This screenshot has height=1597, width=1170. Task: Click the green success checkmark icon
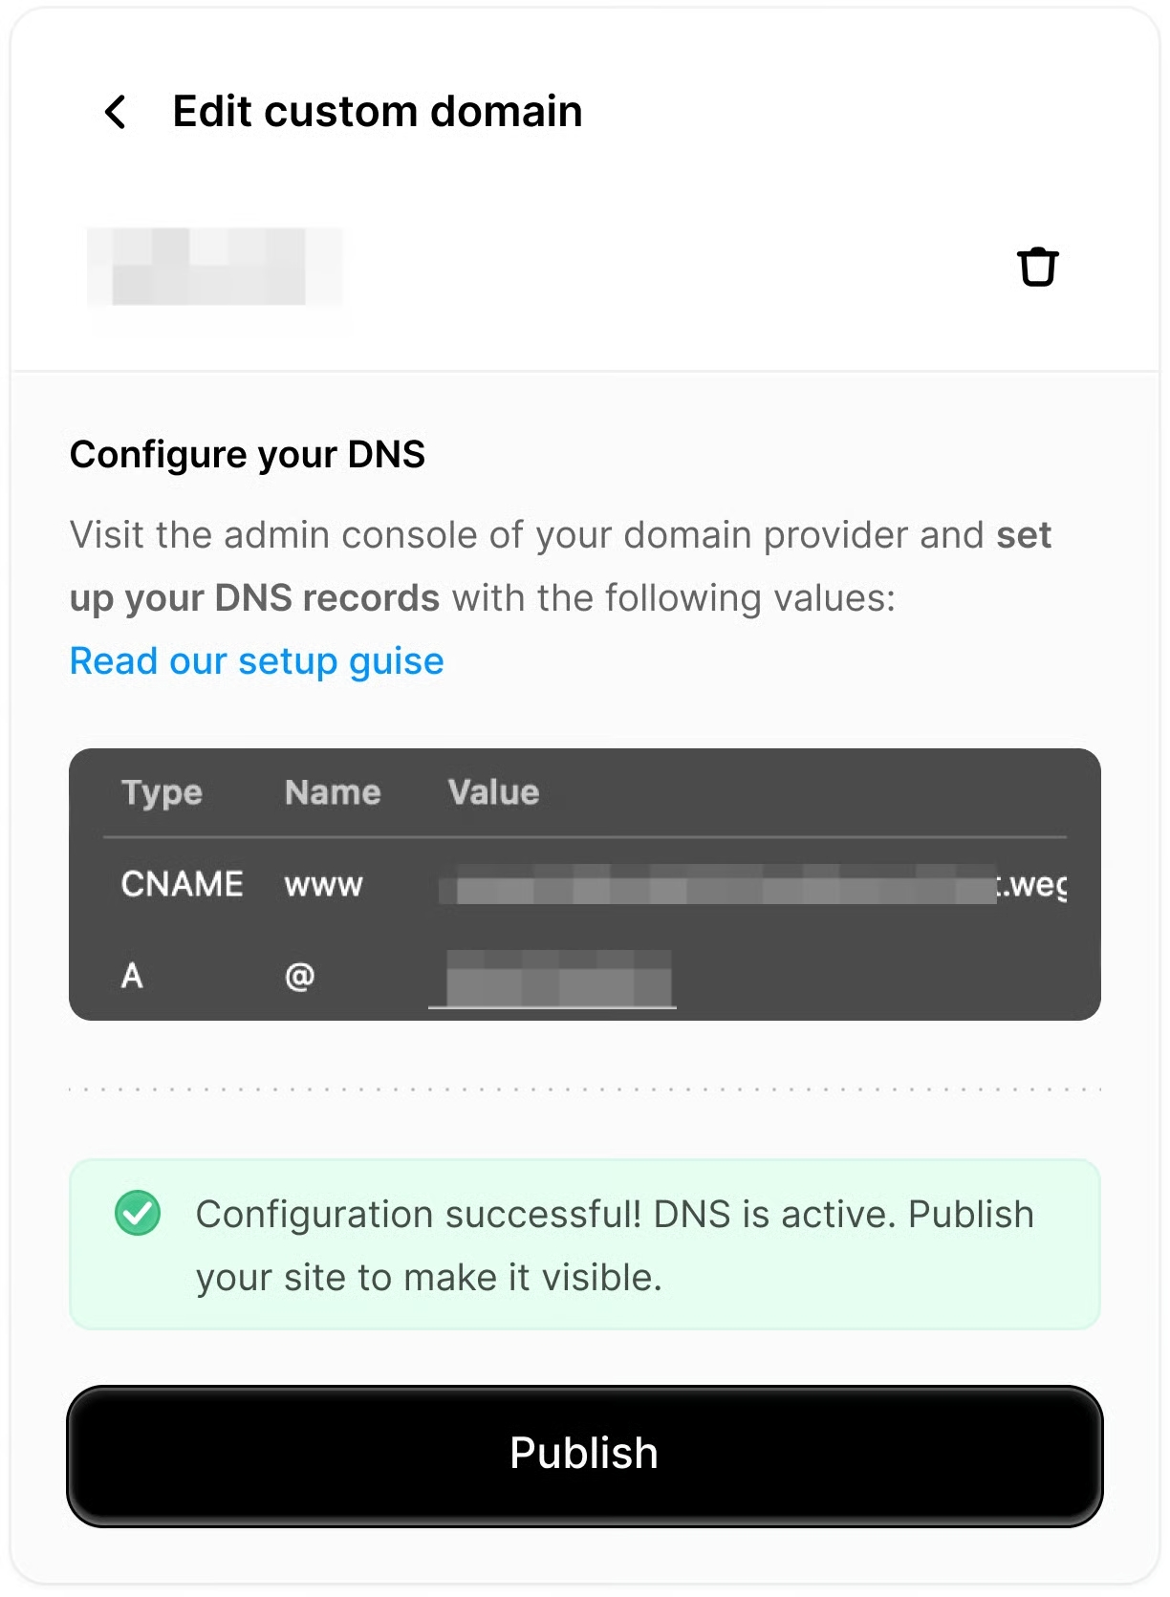(x=138, y=1213)
